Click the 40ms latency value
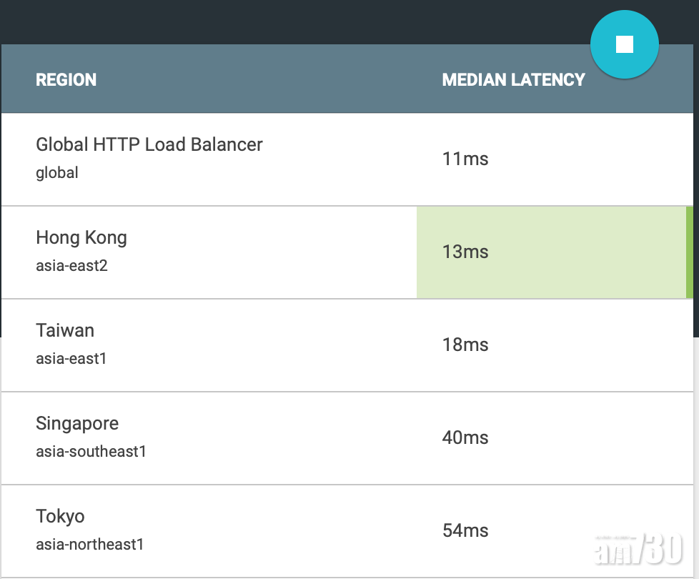Image resolution: width=699 pixels, height=579 pixels. [x=465, y=437]
